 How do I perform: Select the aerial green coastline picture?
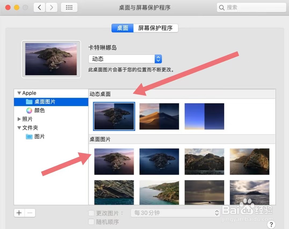159,192
